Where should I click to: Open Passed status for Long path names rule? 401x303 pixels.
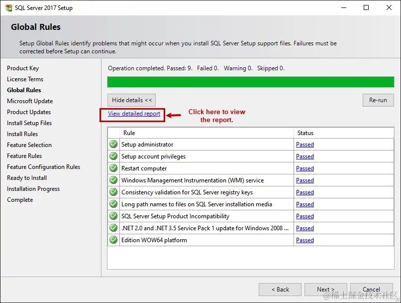coord(305,204)
